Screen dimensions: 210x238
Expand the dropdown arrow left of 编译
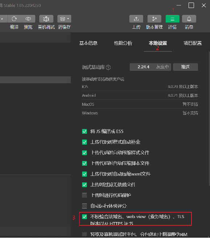pyautogui.click(x=2, y=19)
